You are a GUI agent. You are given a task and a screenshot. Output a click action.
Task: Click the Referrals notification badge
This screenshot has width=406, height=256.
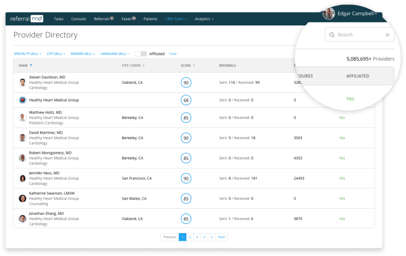click(112, 18)
